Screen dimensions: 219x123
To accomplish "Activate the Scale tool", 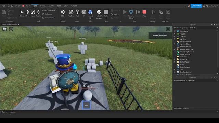I will [x=33, y=12].
